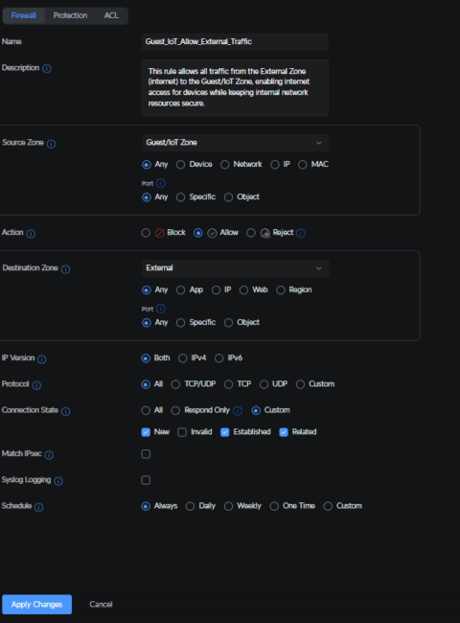
Task: Show Syslog Logging info icon
Action: click(x=58, y=481)
